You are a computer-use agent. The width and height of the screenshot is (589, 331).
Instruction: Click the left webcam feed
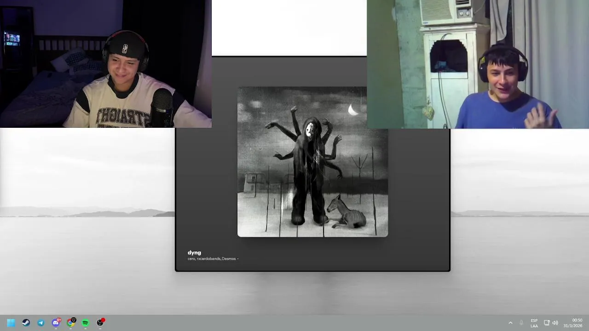[106, 64]
